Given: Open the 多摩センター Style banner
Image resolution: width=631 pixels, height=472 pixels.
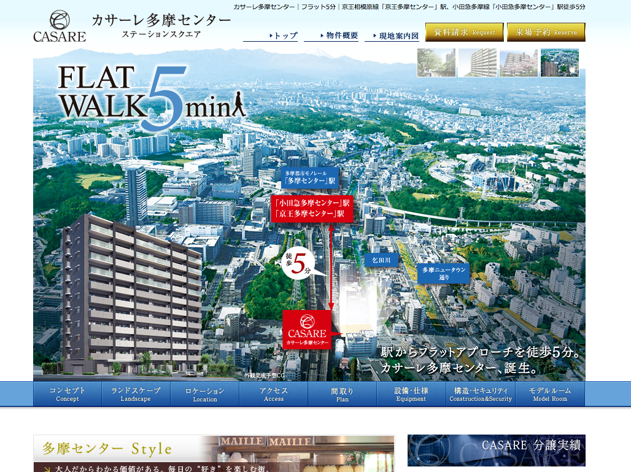Looking at the screenshot, I should 214,453.
